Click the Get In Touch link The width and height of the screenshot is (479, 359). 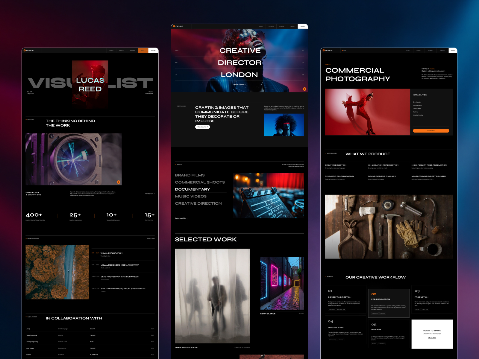[x=432, y=337]
